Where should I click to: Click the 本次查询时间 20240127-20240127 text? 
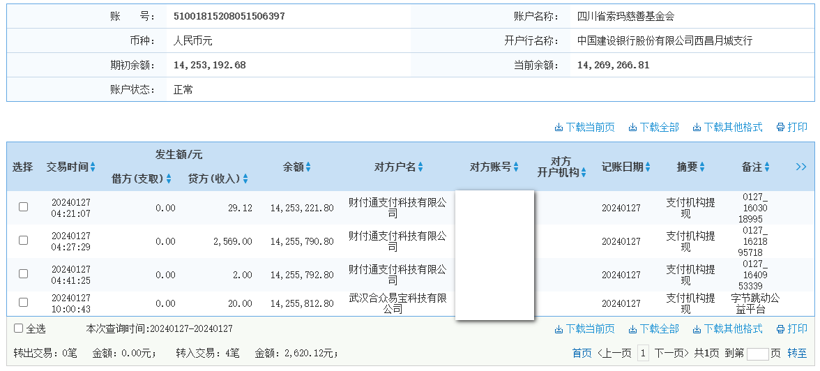coord(160,328)
